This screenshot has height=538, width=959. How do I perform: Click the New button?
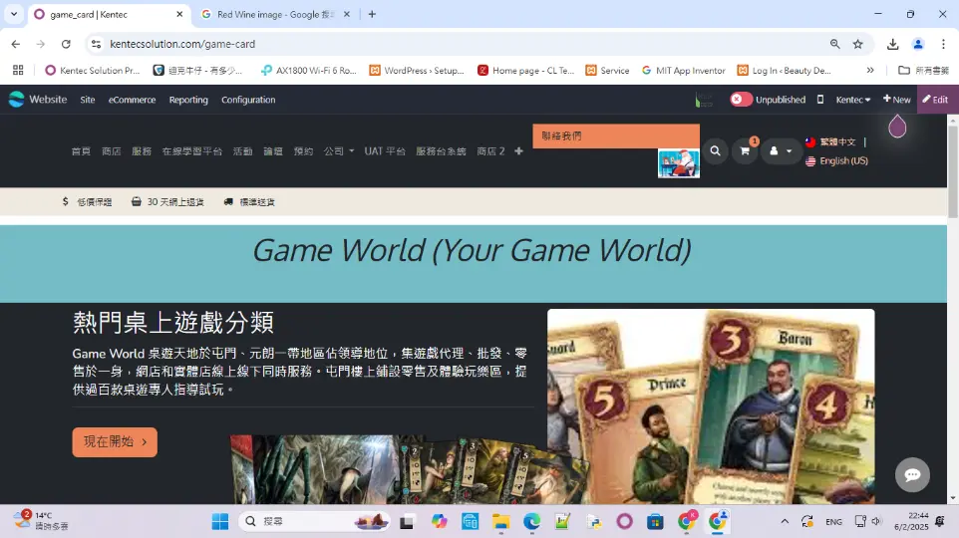point(896,100)
